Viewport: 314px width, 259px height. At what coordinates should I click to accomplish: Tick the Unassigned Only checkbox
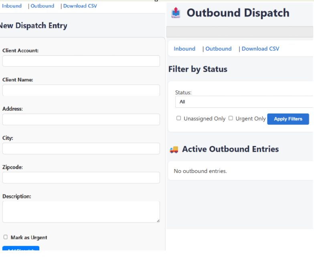(x=178, y=118)
